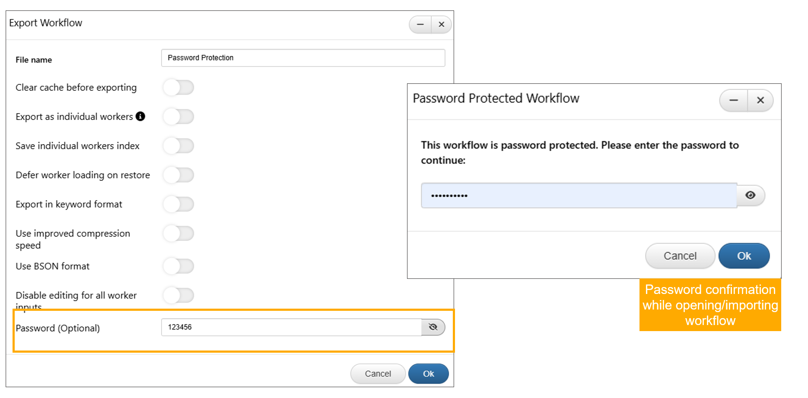Hide the export password with crossed-eye icon
This screenshot has height=398, width=808.
[433, 327]
